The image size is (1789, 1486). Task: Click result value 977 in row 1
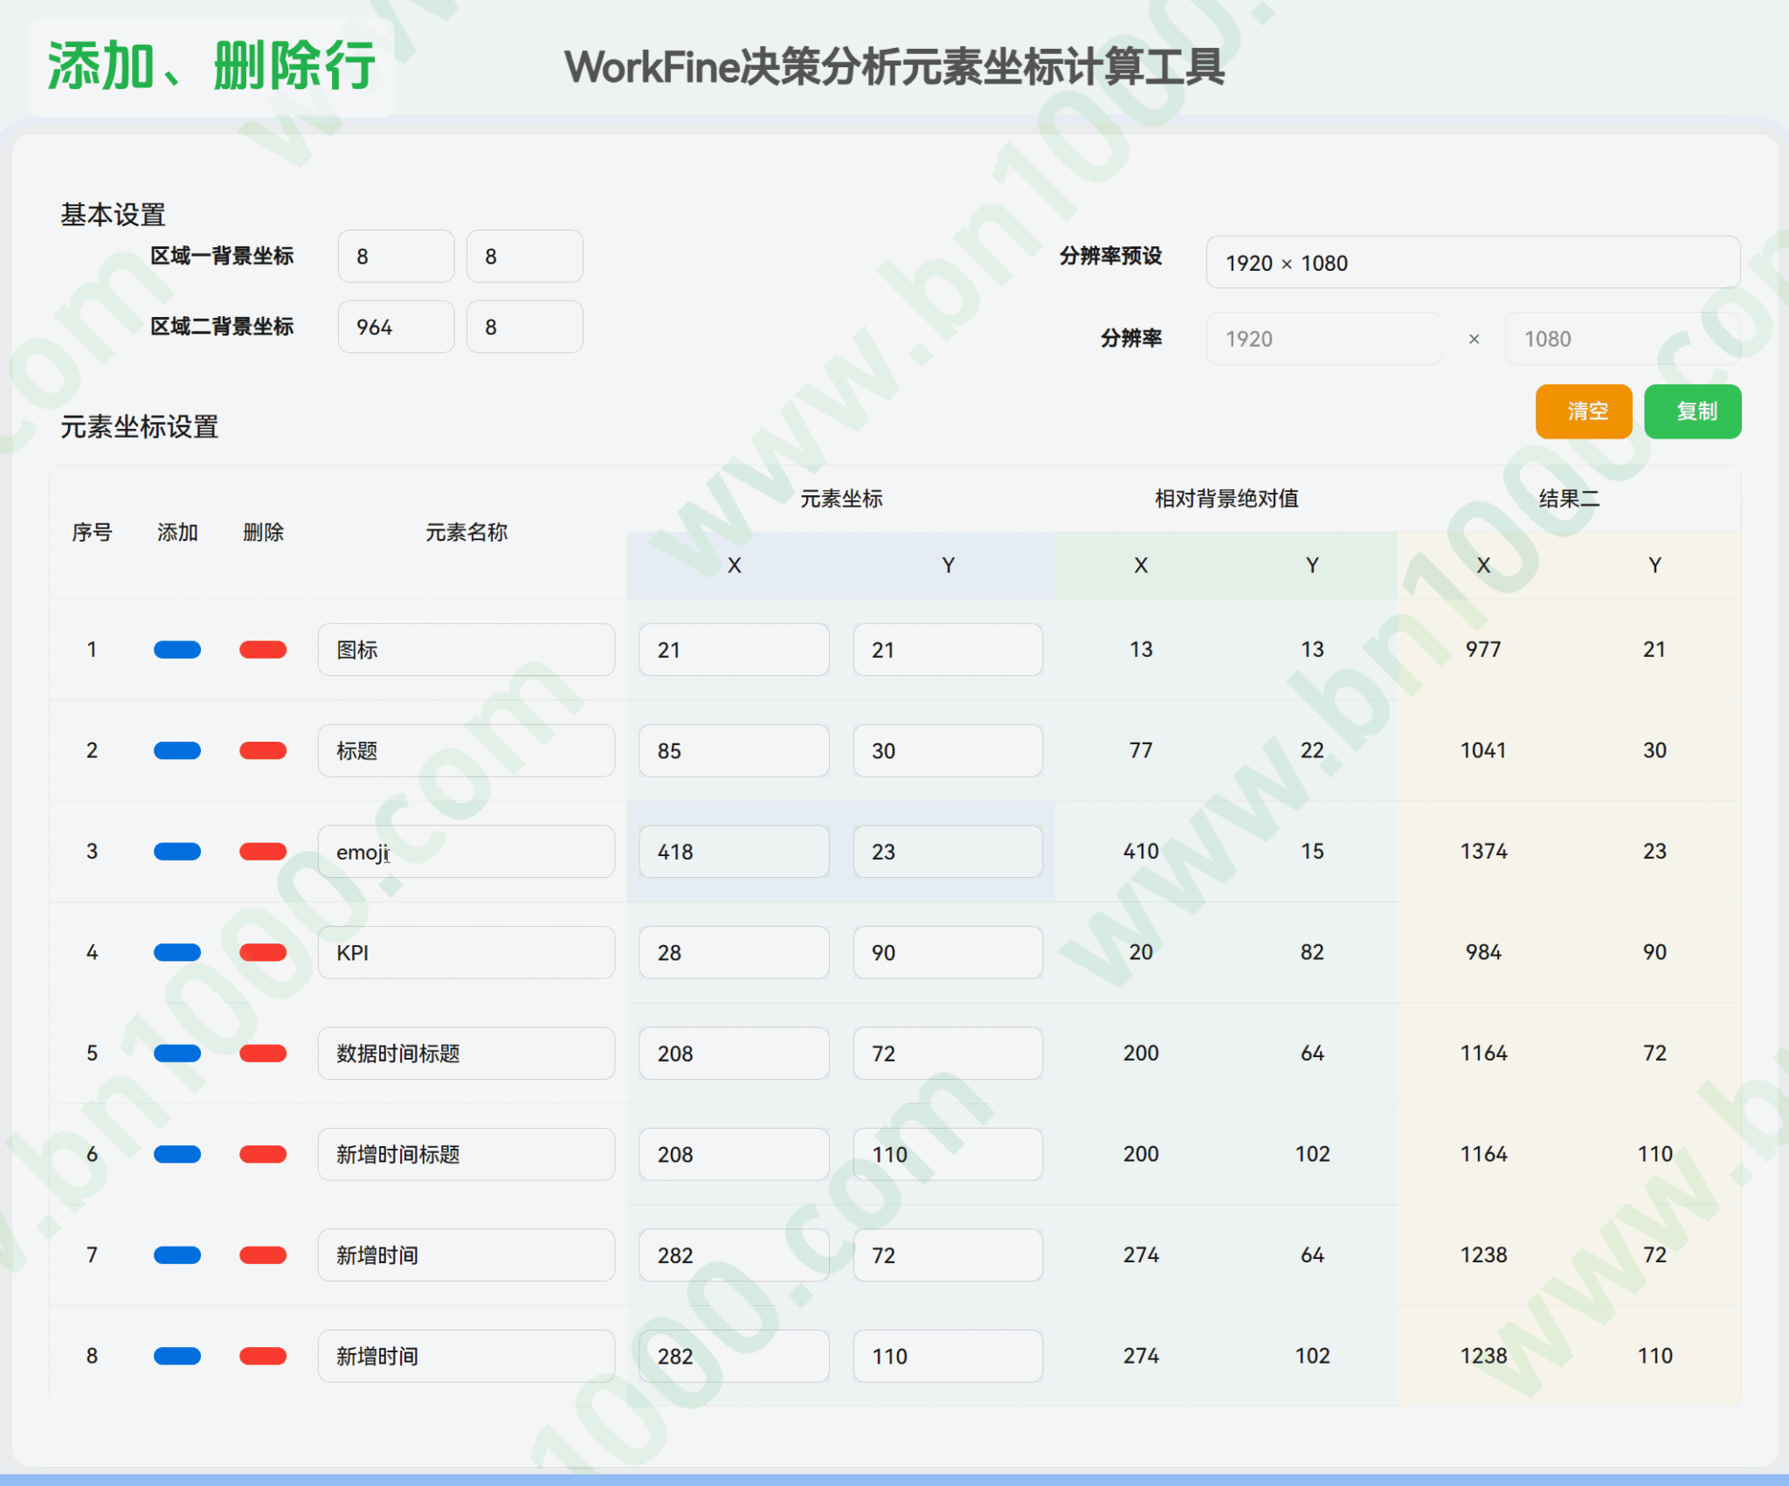[1483, 649]
